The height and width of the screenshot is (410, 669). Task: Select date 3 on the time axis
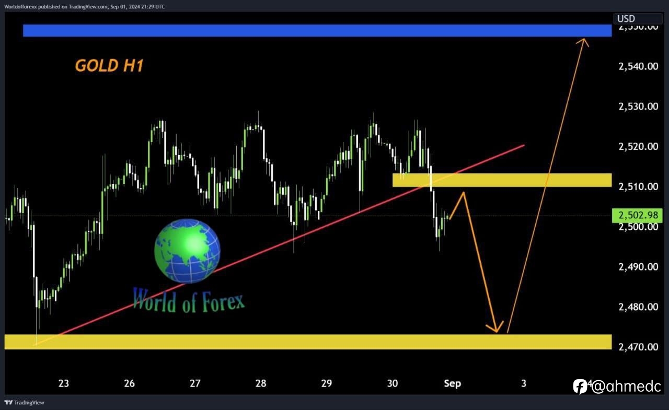[523, 383]
